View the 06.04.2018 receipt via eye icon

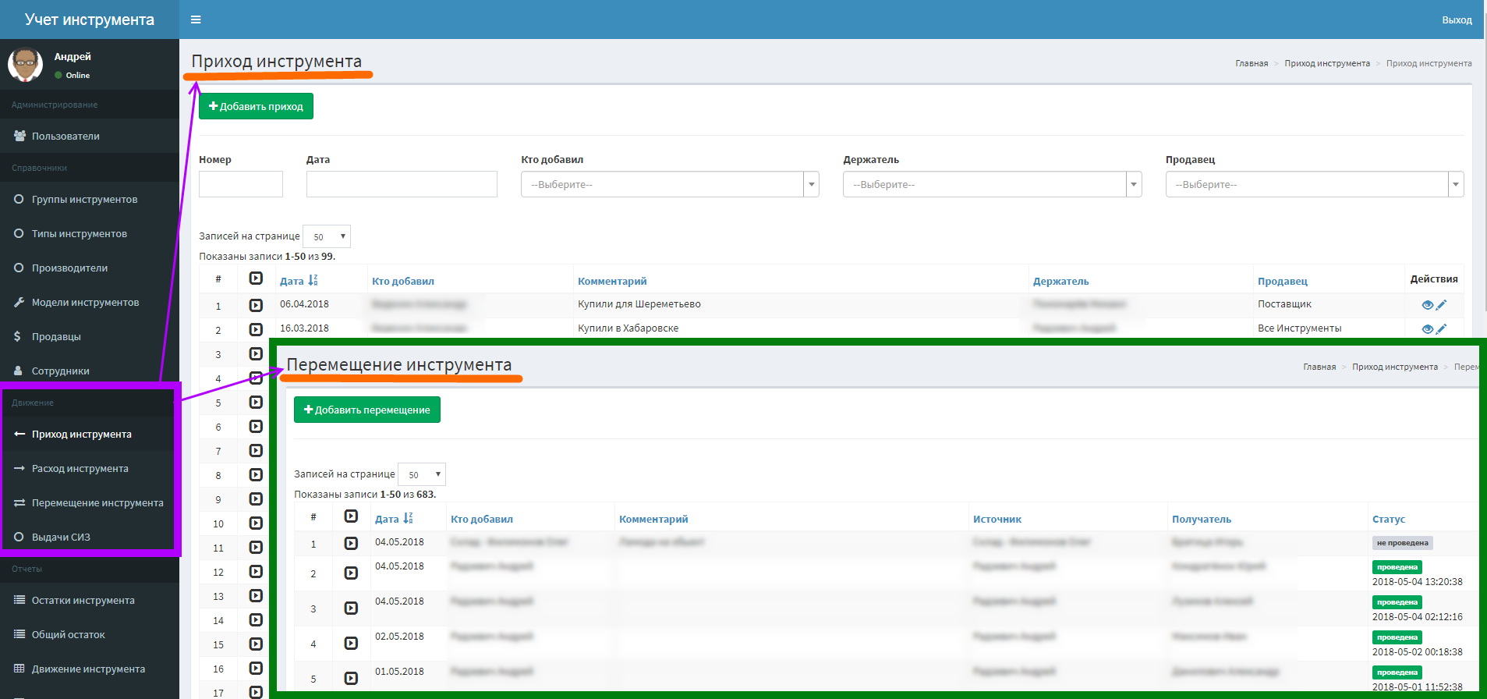1427,305
